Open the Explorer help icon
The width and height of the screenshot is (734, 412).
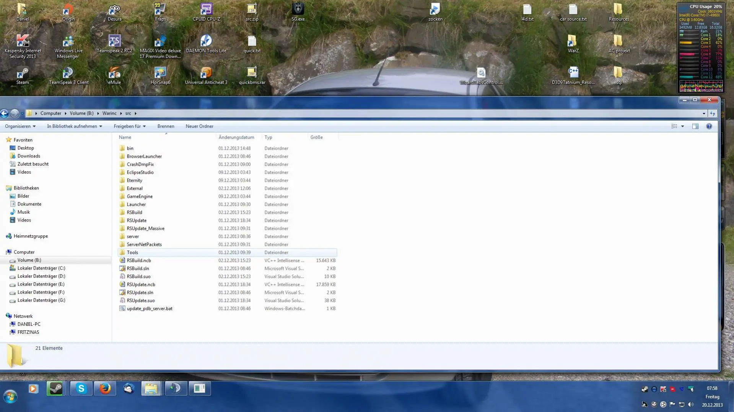[709, 126]
